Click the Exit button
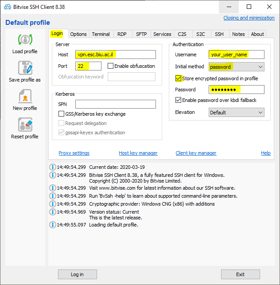The image size is (280, 285). (x=241, y=274)
